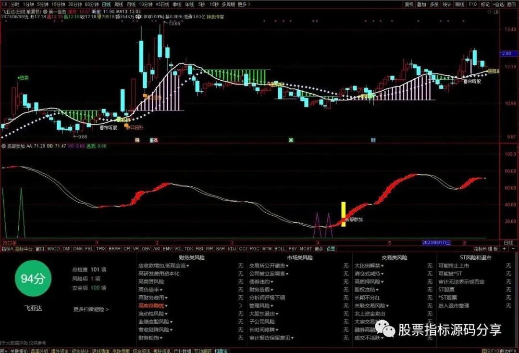Click 返回 back button

(511, 4)
